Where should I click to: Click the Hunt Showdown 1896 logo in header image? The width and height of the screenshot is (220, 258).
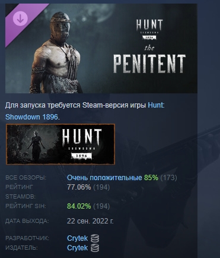coord(149,30)
